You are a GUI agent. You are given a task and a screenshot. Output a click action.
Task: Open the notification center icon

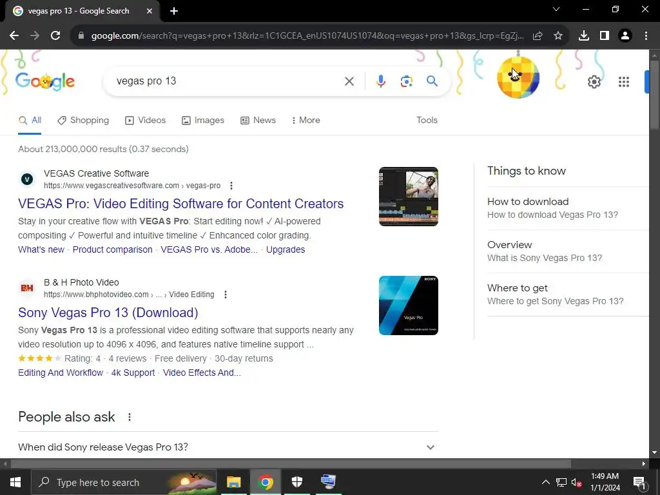pos(639,482)
